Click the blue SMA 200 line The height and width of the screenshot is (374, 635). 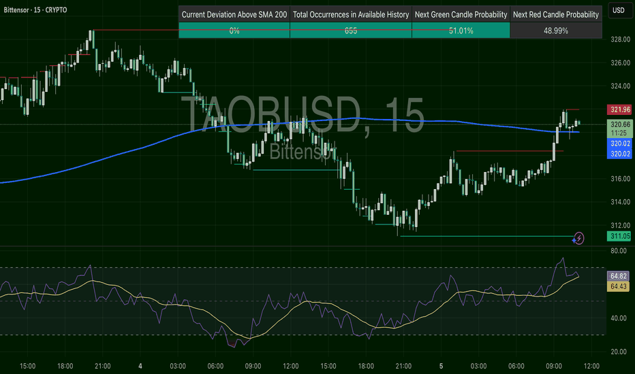click(136, 156)
